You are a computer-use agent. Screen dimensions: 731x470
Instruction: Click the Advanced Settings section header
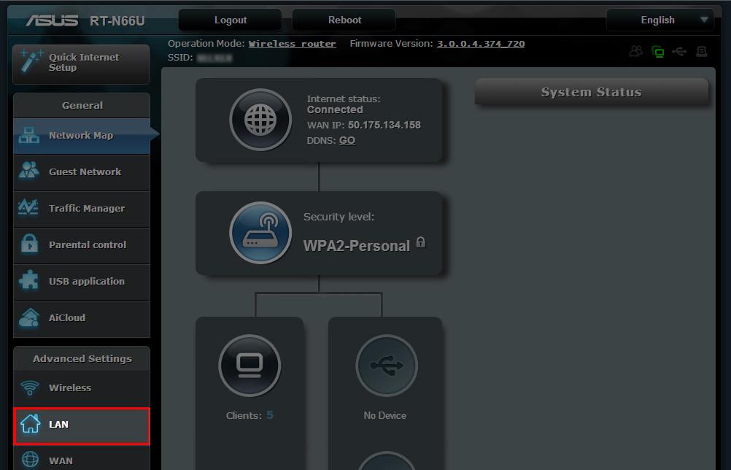click(x=82, y=358)
